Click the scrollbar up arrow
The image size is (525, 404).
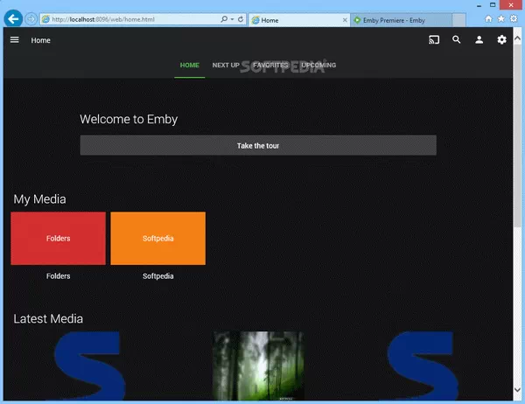point(517,38)
